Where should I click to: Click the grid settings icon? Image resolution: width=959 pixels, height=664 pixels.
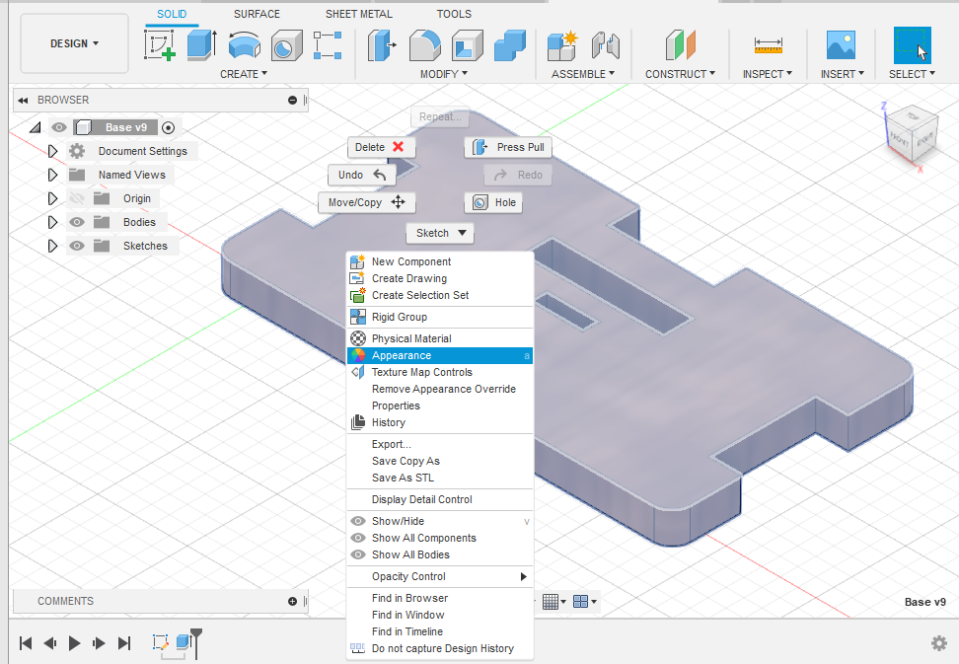551,602
